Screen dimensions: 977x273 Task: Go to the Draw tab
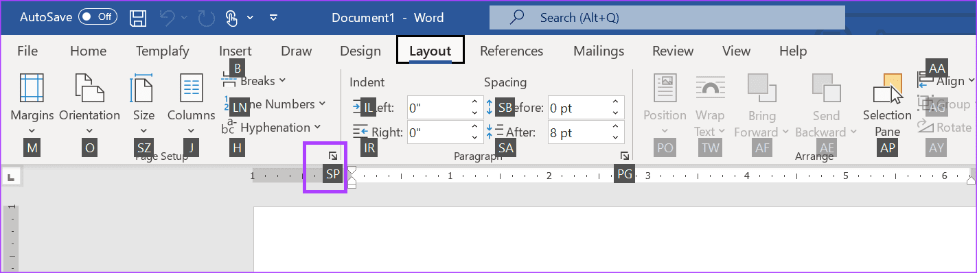click(297, 51)
